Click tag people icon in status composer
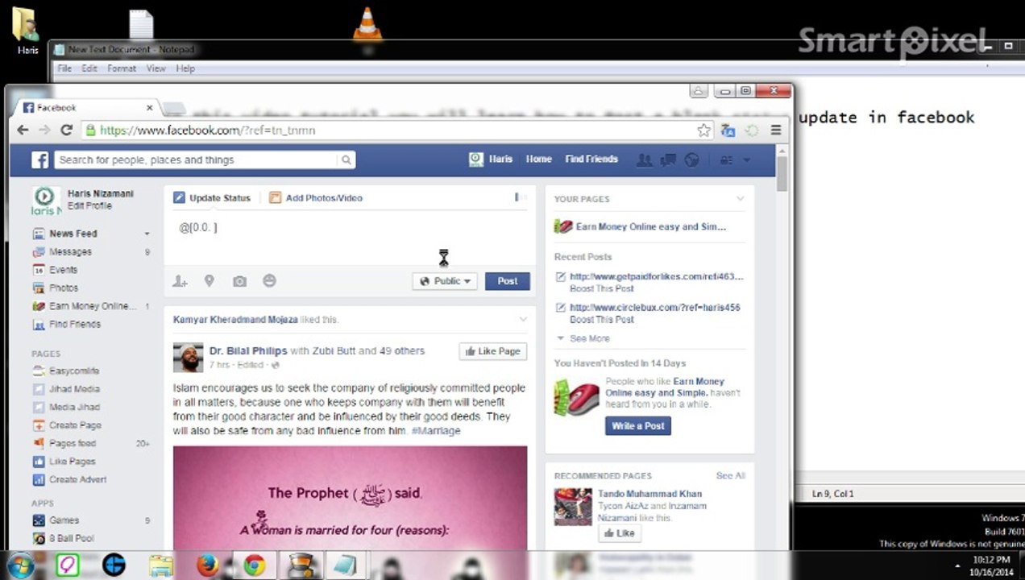Screen dimensions: 1025x580 pos(181,281)
